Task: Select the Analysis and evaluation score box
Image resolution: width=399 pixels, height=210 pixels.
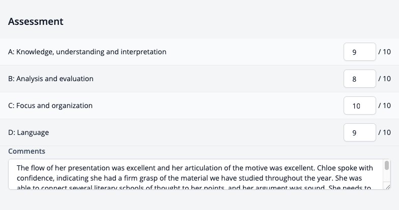Action: [x=359, y=79]
